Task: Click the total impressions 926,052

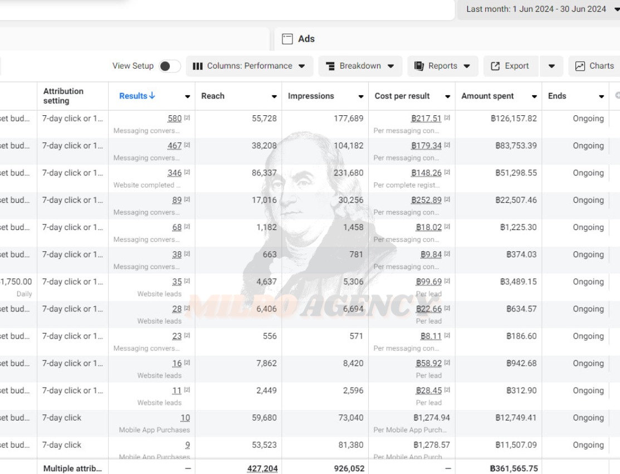Action: (x=349, y=468)
